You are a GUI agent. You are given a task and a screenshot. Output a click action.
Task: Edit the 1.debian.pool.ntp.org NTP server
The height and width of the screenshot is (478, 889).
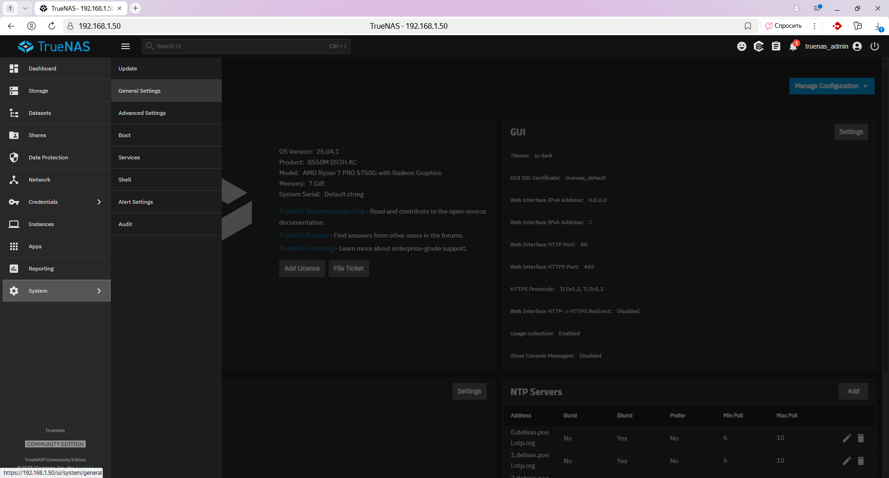click(847, 461)
